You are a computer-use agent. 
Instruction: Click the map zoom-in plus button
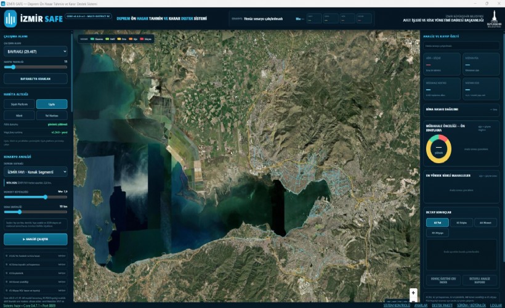point(413,293)
